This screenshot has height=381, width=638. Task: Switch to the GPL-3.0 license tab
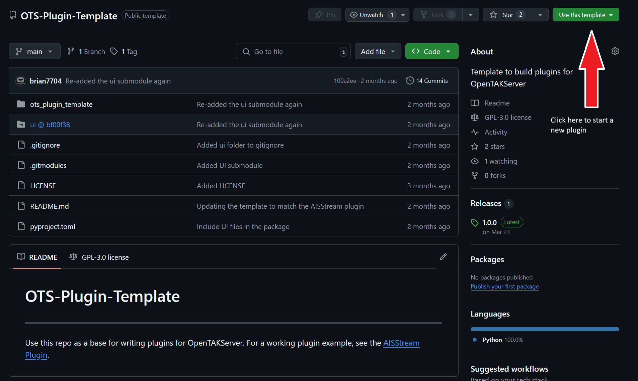(x=99, y=257)
